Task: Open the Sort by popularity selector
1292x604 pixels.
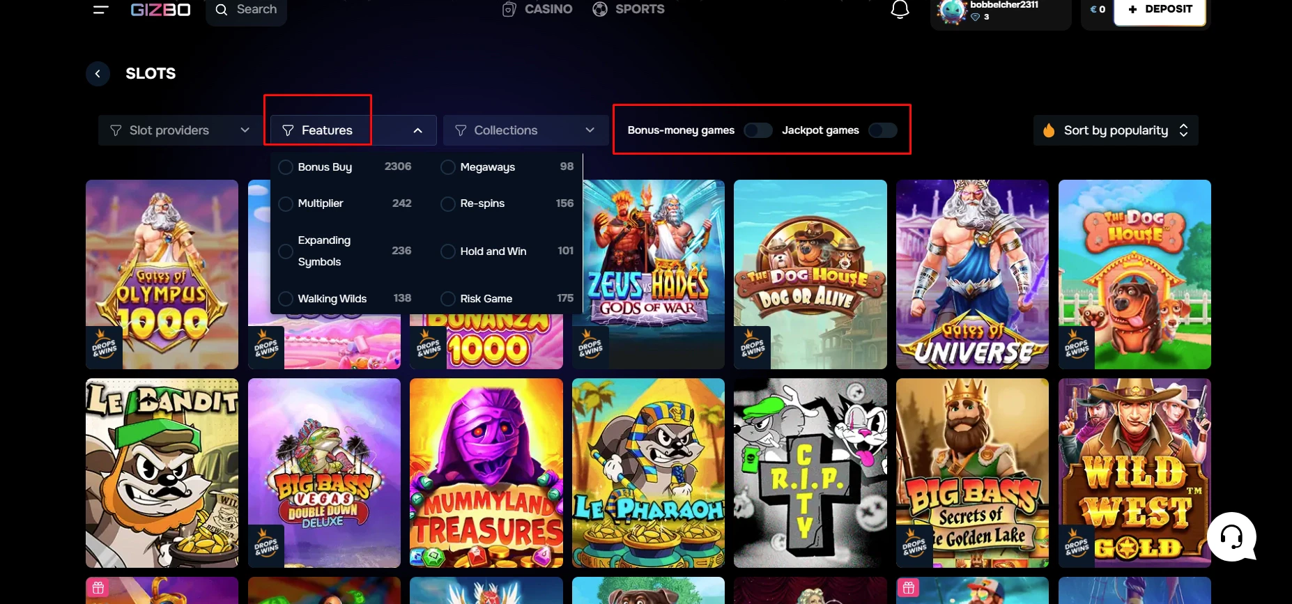Action: [x=1116, y=130]
